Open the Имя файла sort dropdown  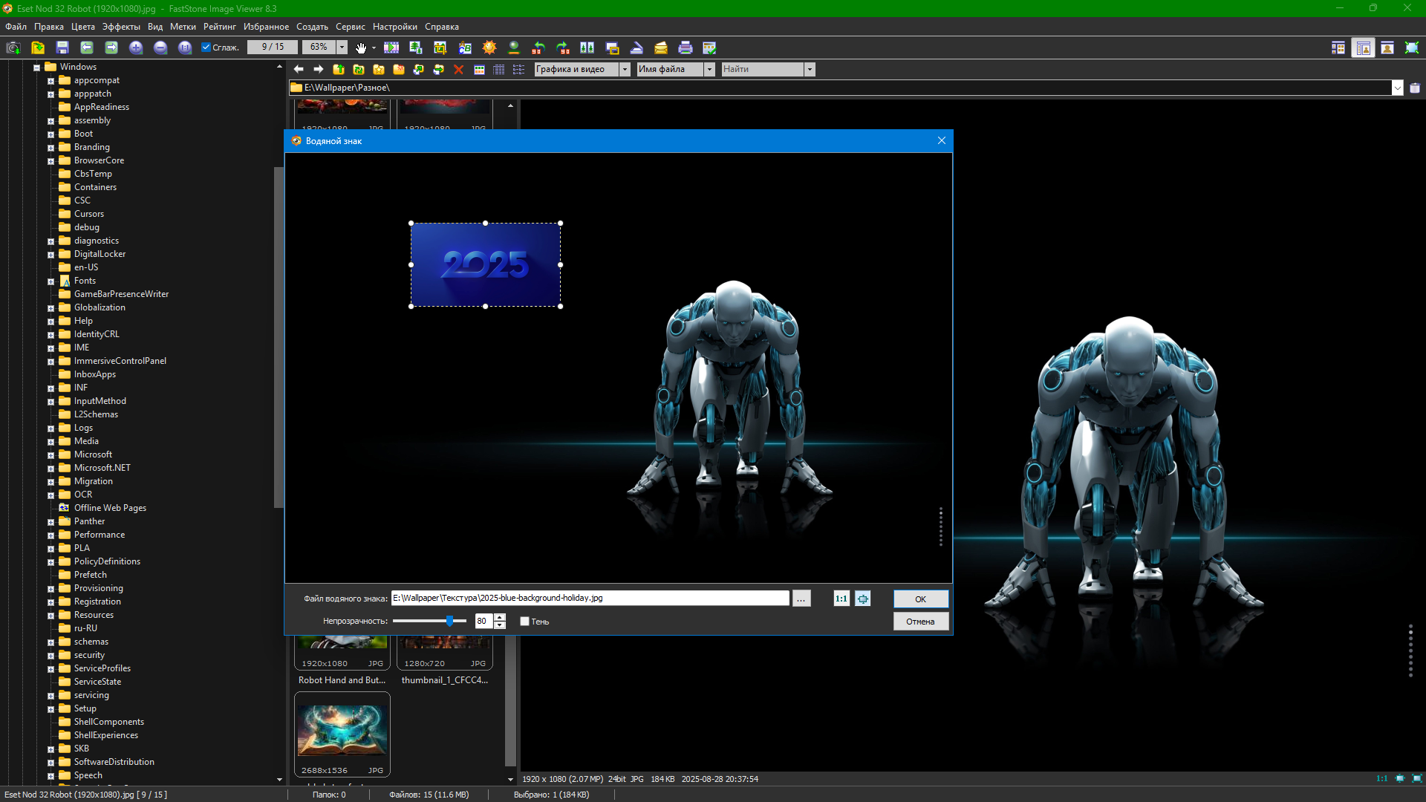click(709, 69)
